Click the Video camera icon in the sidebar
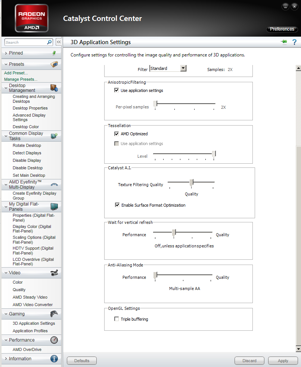This screenshot has width=301, height=367. coord(54,273)
